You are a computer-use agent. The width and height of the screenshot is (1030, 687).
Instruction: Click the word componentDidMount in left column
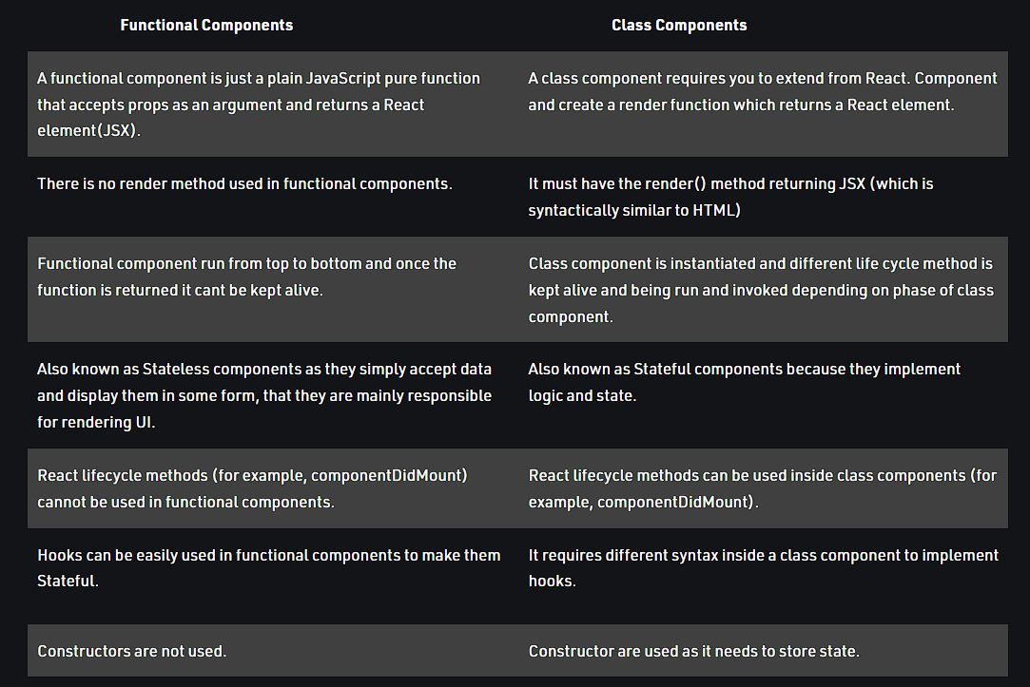pos(386,475)
